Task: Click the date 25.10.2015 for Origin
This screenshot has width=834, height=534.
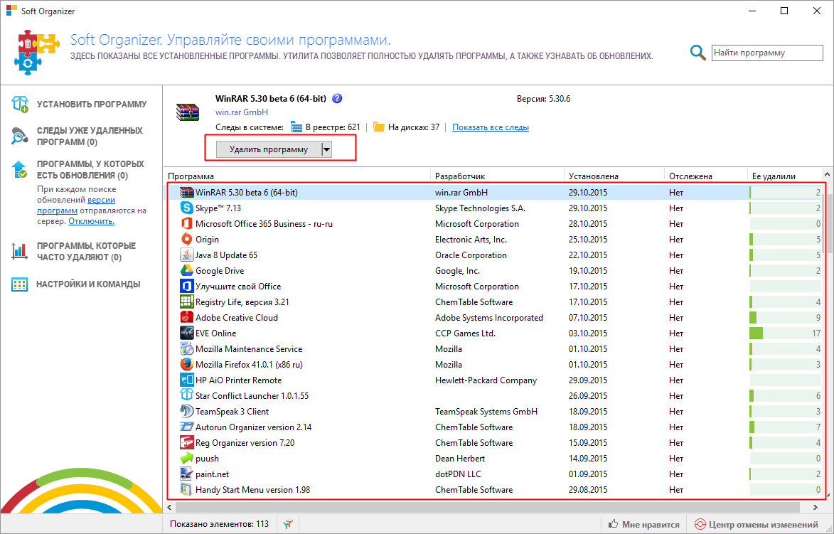Action: 588,240
